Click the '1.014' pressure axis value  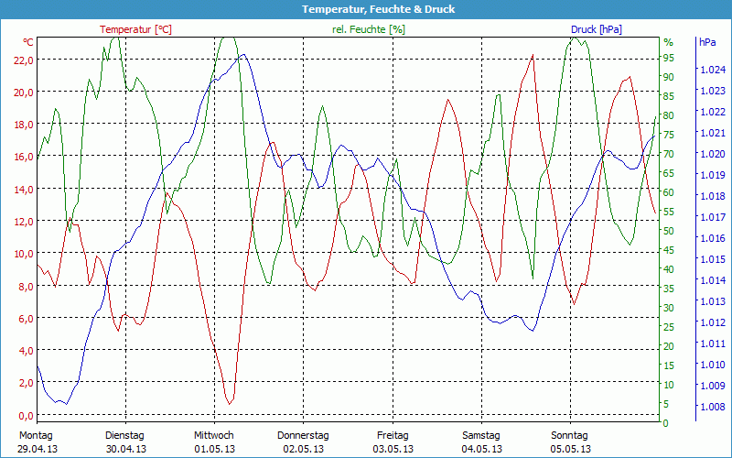click(x=713, y=280)
